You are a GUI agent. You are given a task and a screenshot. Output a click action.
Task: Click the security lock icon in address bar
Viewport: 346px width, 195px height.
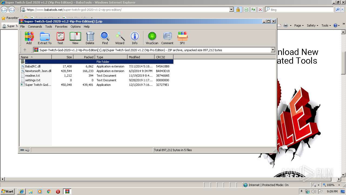[238, 9]
